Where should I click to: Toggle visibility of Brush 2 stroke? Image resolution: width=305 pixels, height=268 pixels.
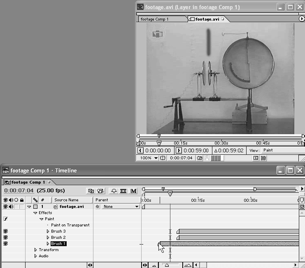(5, 238)
